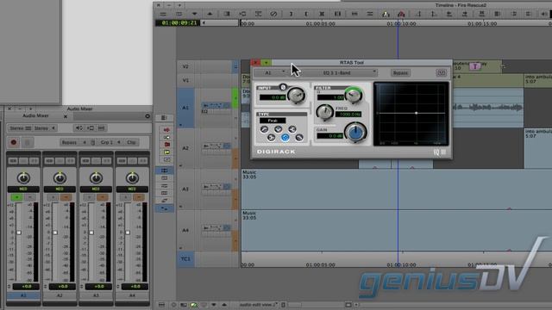Select the low-cut filter type icon in RTAS Tool
Screen dimensions: 552x310
[265, 130]
